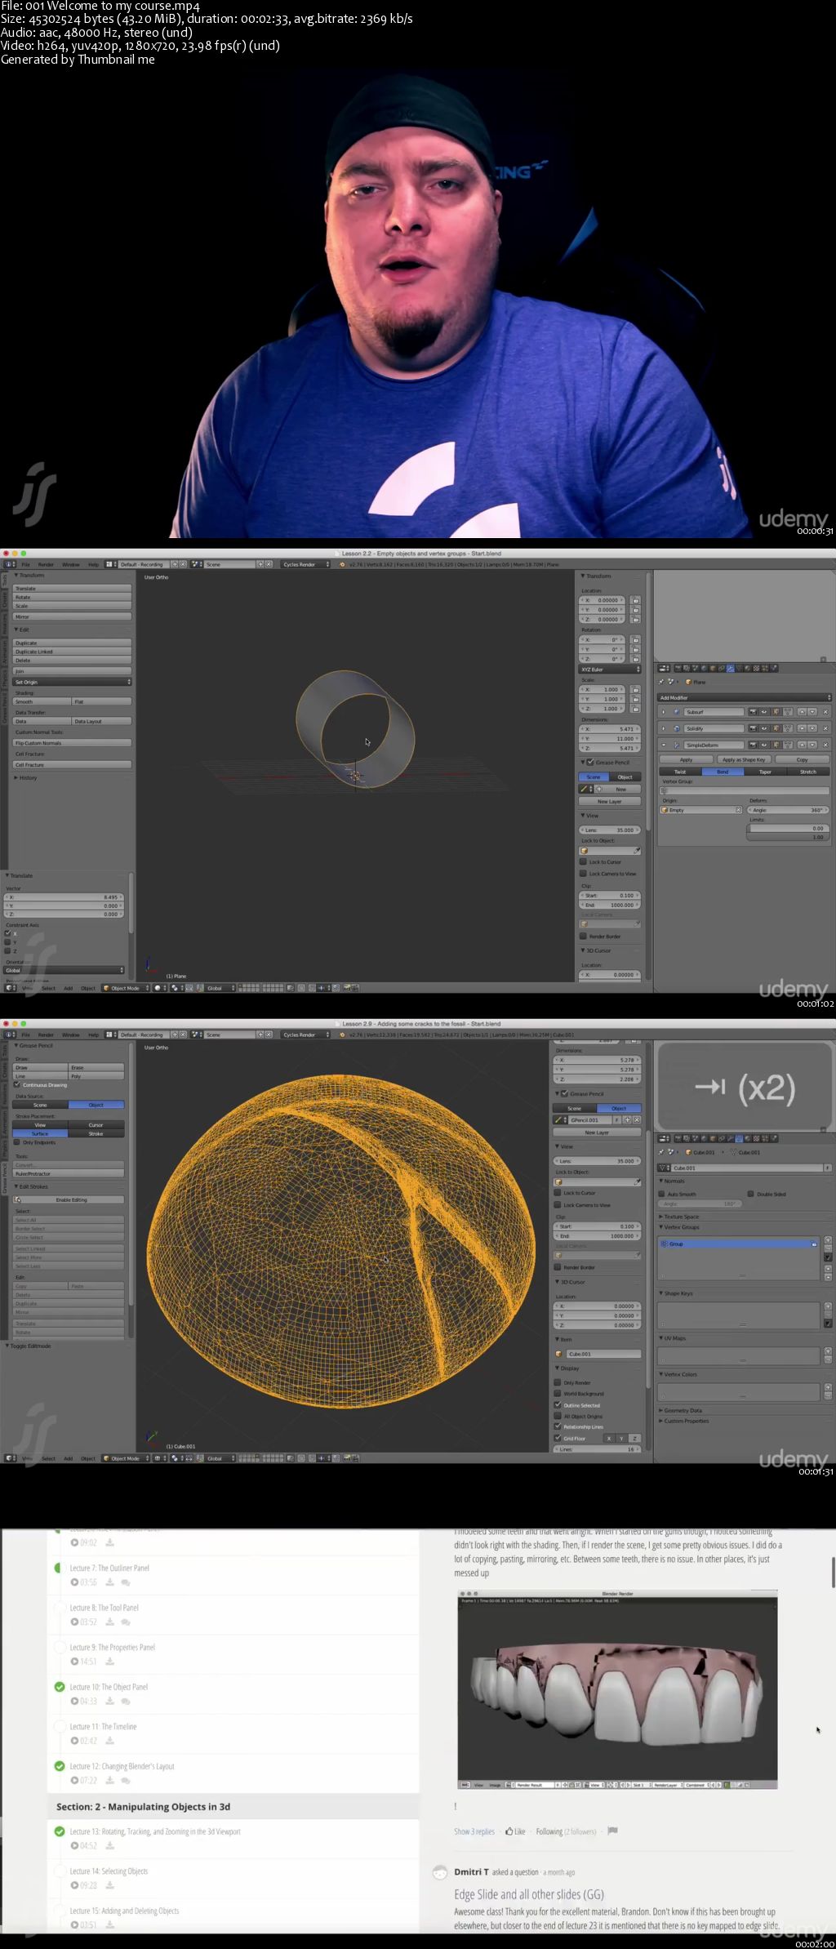This screenshot has height=1949, width=836.
Task: Toggle Solidify render camera icon
Action: click(x=753, y=728)
